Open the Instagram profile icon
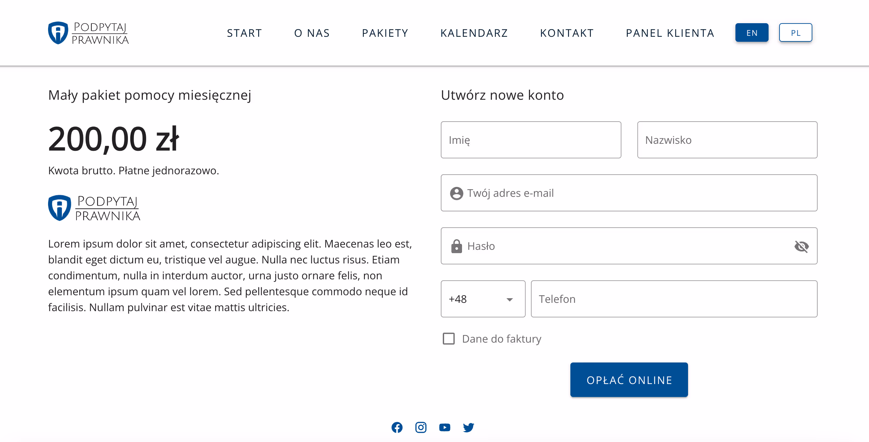 [421, 427]
